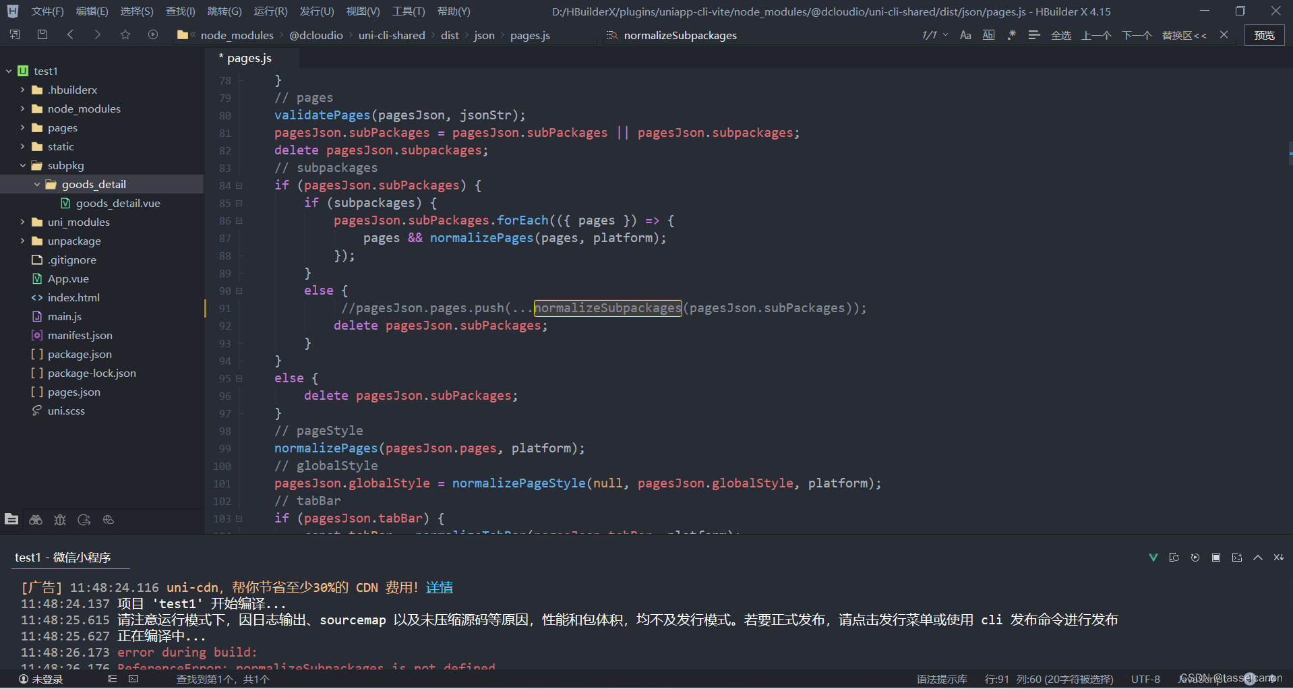Click the sync/refresh arrows sidebar icon
The image size is (1293, 689).
[84, 519]
